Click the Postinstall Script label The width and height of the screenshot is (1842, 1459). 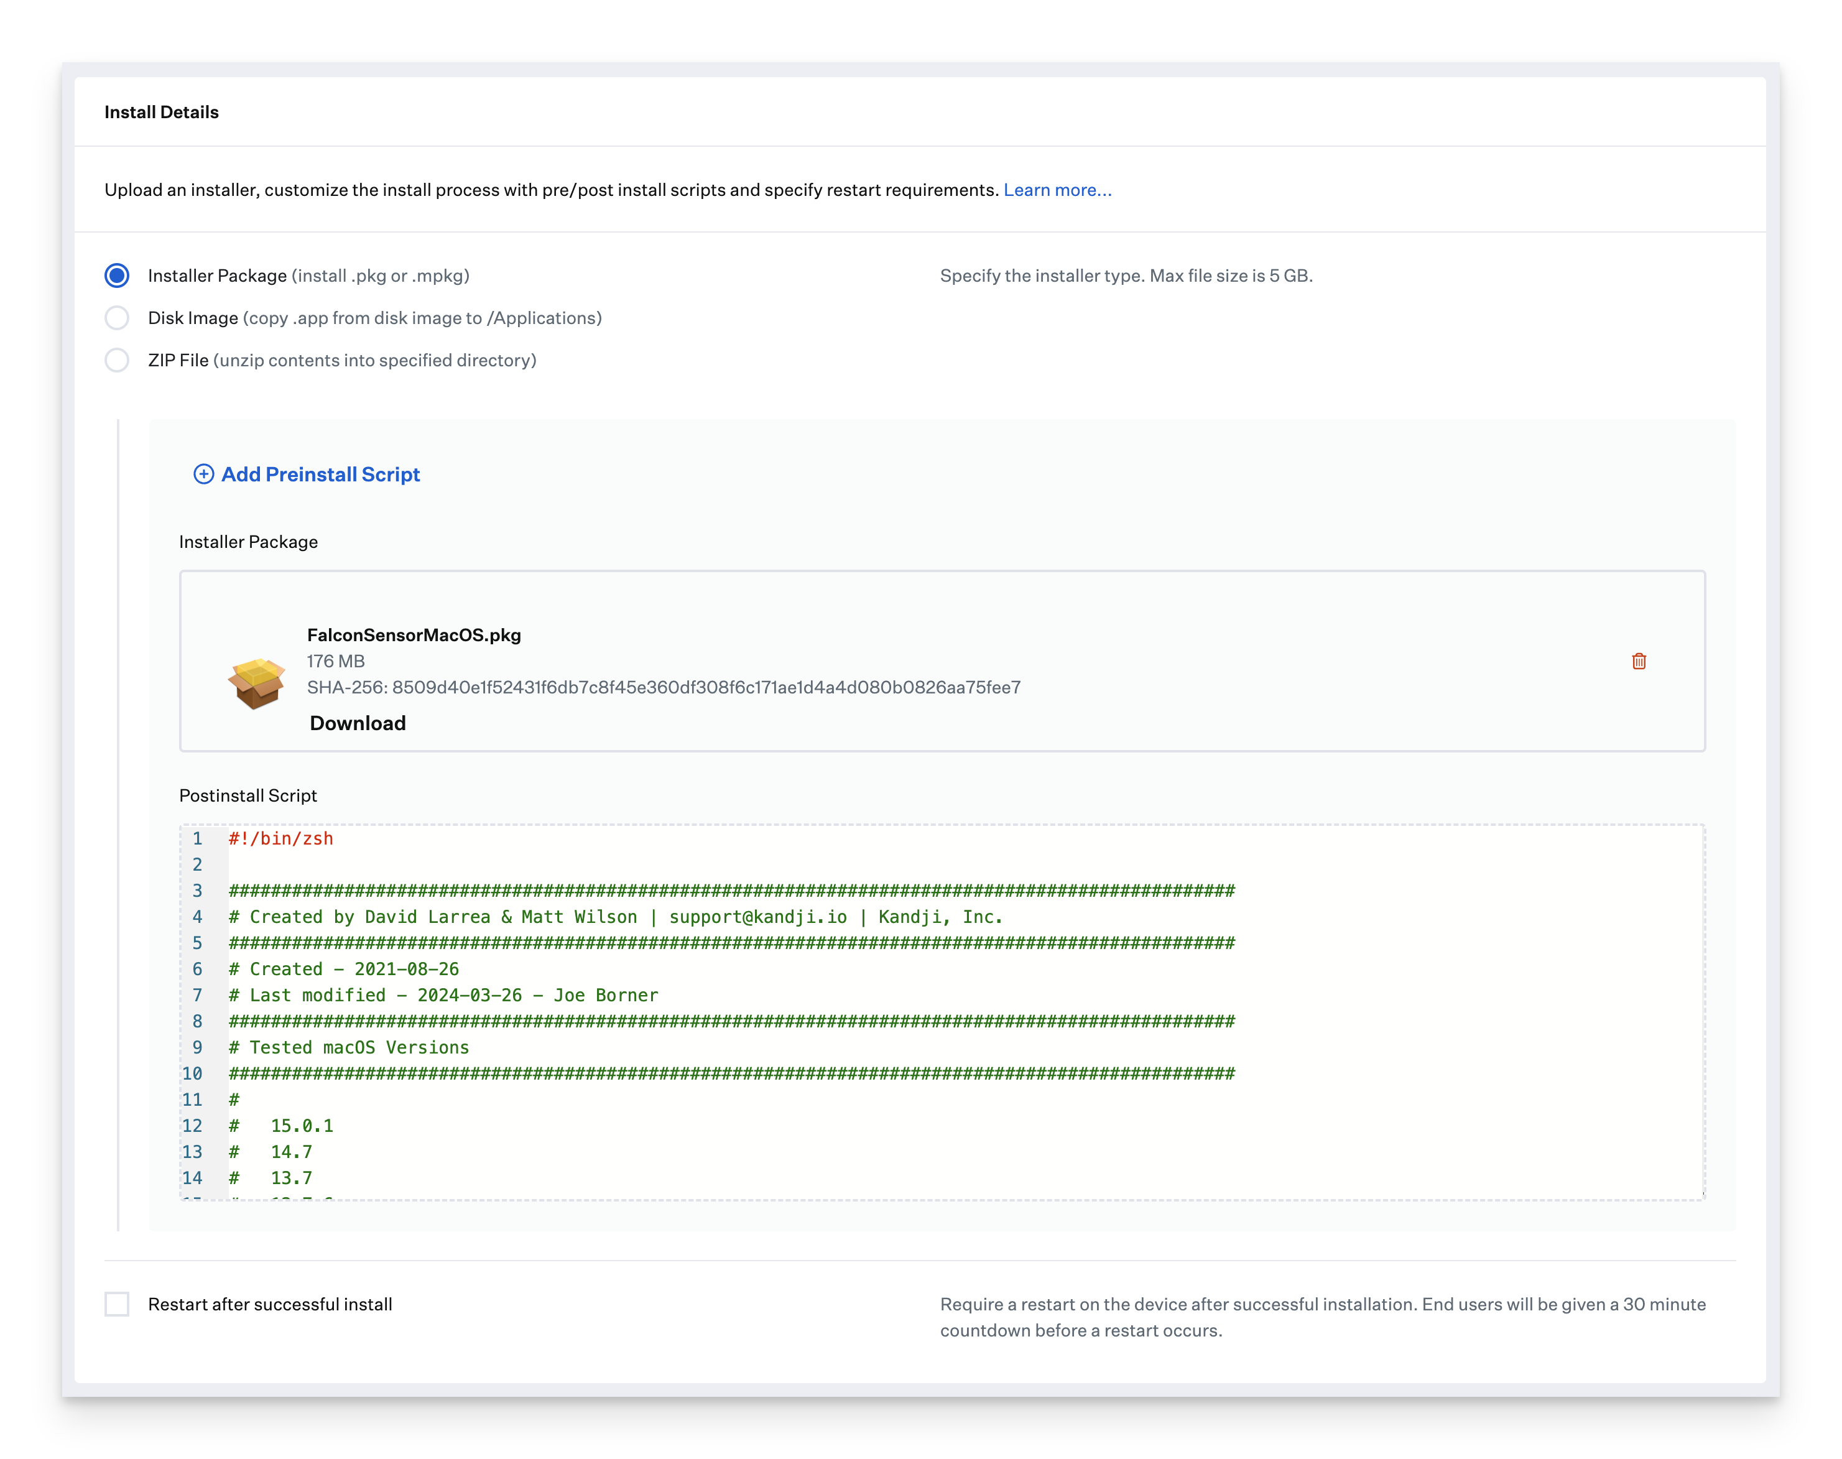pyautogui.click(x=249, y=794)
